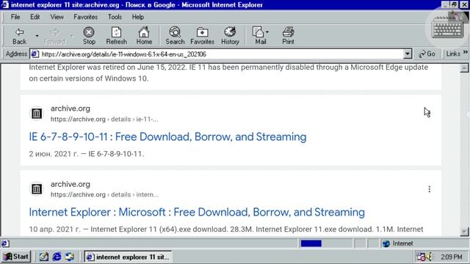Screen dimensions: 470x264
Task: Open the Edit menu
Action: coord(35,17)
